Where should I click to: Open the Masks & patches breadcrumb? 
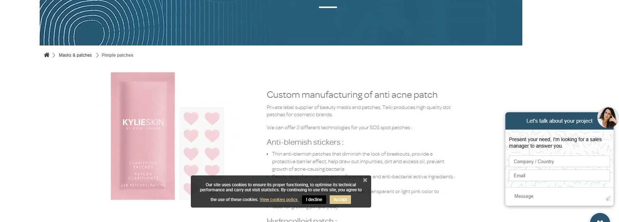75,55
